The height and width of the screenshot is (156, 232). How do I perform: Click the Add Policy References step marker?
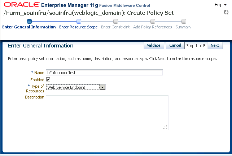tap(153, 21)
